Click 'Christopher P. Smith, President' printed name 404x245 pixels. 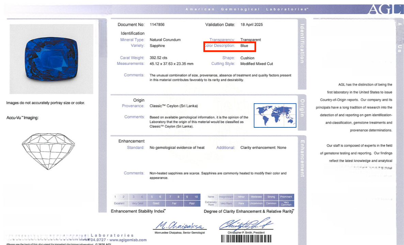(x=246, y=233)
